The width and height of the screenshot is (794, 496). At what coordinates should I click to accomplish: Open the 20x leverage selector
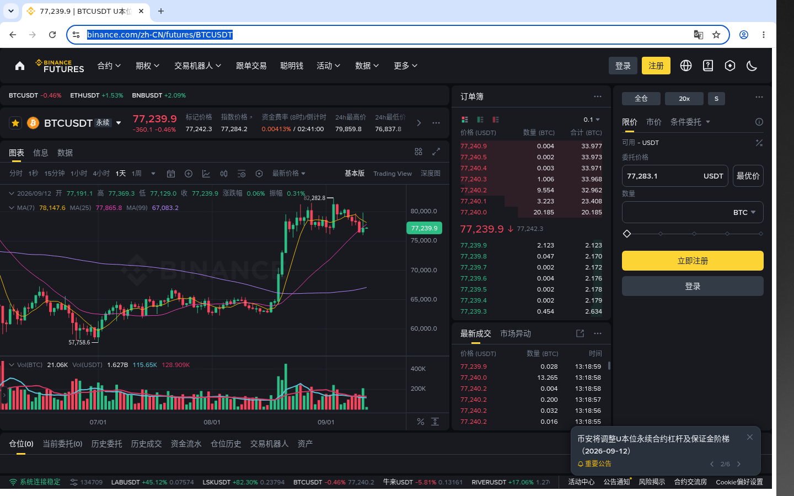[x=684, y=99]
